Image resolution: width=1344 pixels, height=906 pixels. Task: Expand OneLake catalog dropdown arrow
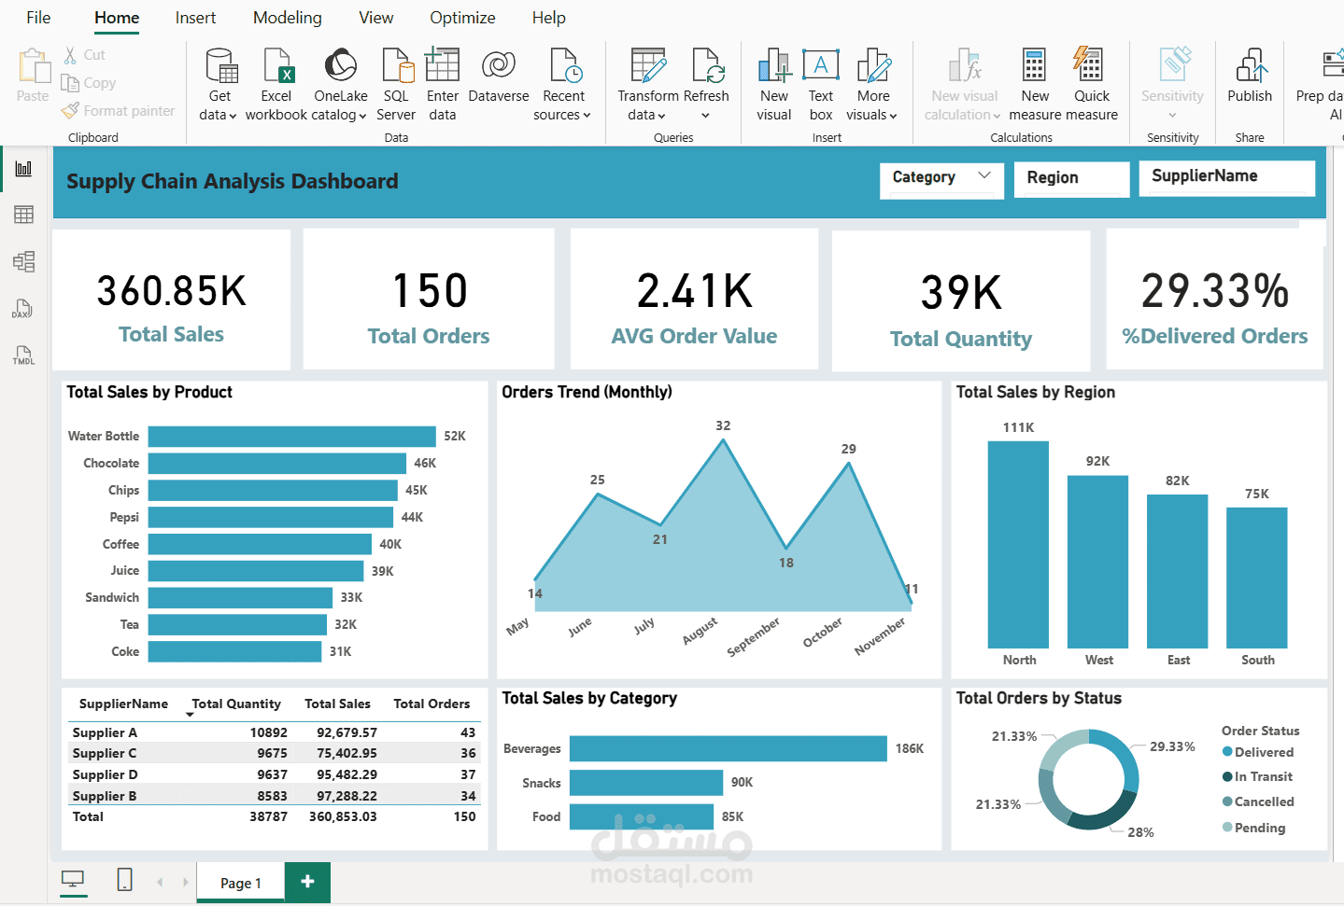point(362,116)
